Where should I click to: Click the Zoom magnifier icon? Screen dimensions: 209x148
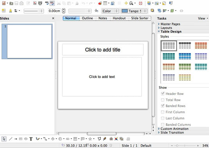pyautogui.click(x=131, y=3)
